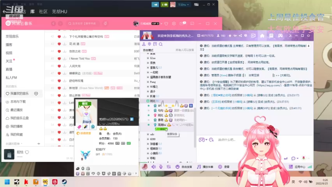Click the now playing album cover thumbnail

tap(9, 154)
